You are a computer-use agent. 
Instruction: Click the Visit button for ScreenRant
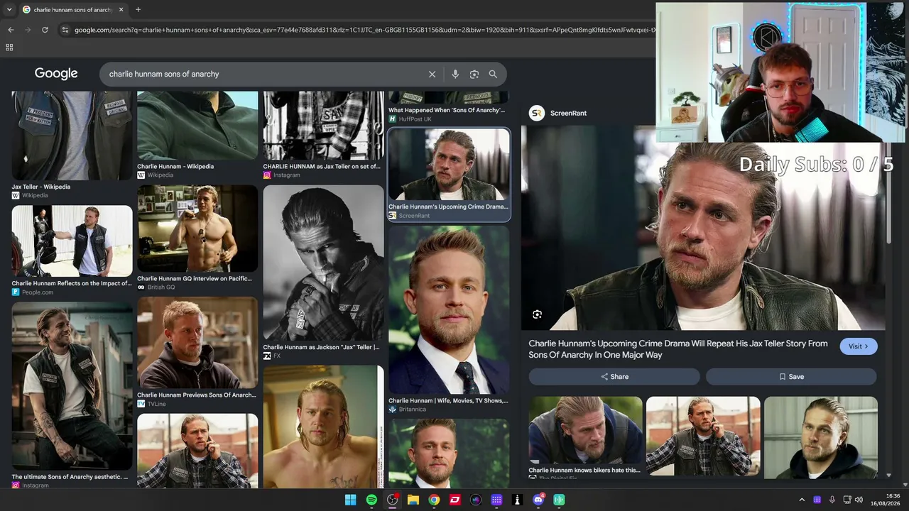pos(859,346)
